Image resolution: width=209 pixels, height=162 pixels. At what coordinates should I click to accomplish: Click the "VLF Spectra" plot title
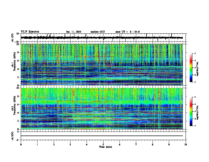30,32
